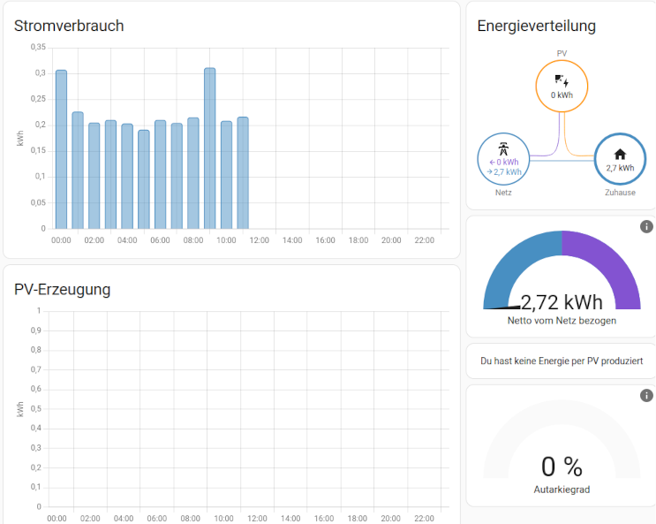Click the '0 kWh' value in PV circle

(562, 95)
